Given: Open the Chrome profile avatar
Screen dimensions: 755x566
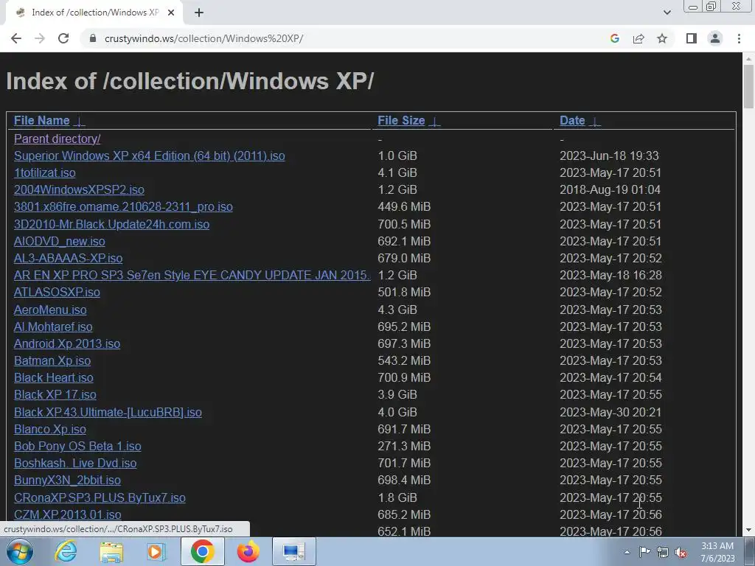Looking at the screenshot, I should pos(715,38).
